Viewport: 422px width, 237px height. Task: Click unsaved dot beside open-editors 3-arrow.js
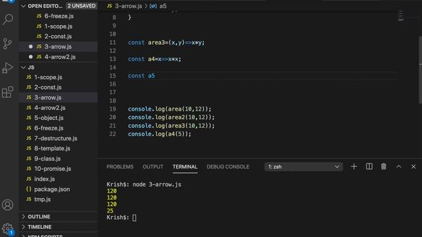tap(31, 47)
